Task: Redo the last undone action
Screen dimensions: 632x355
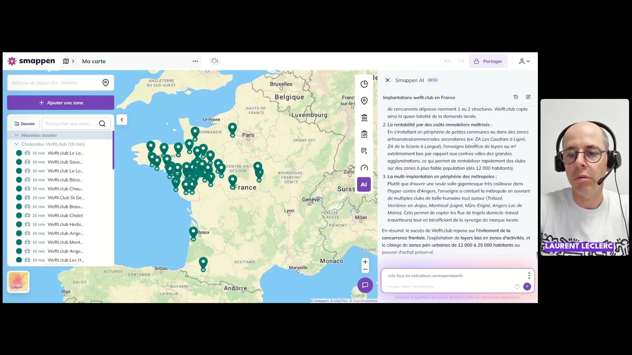Action: click(x=461, y=61)
